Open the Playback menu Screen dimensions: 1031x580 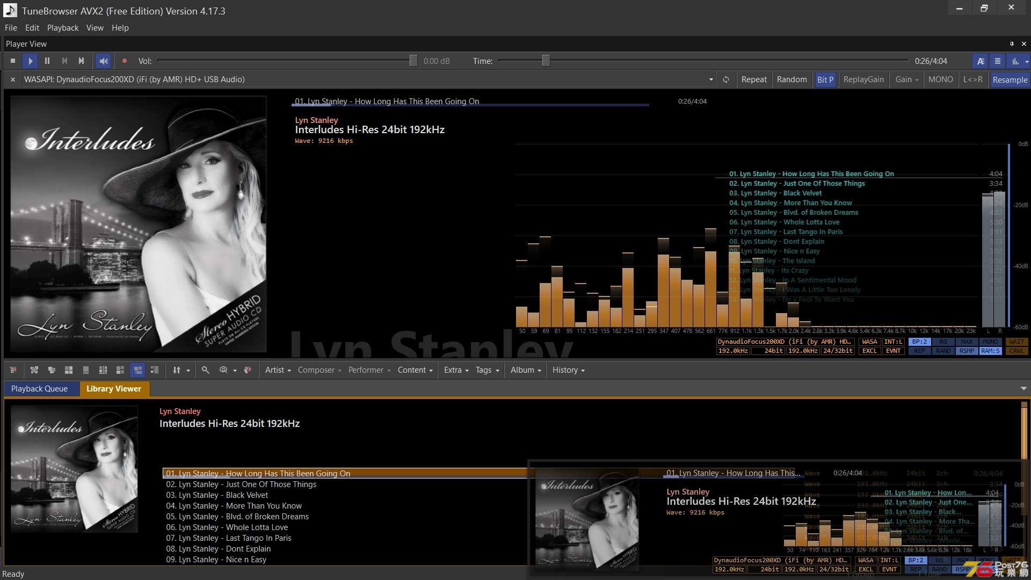(x=63, y=28)
